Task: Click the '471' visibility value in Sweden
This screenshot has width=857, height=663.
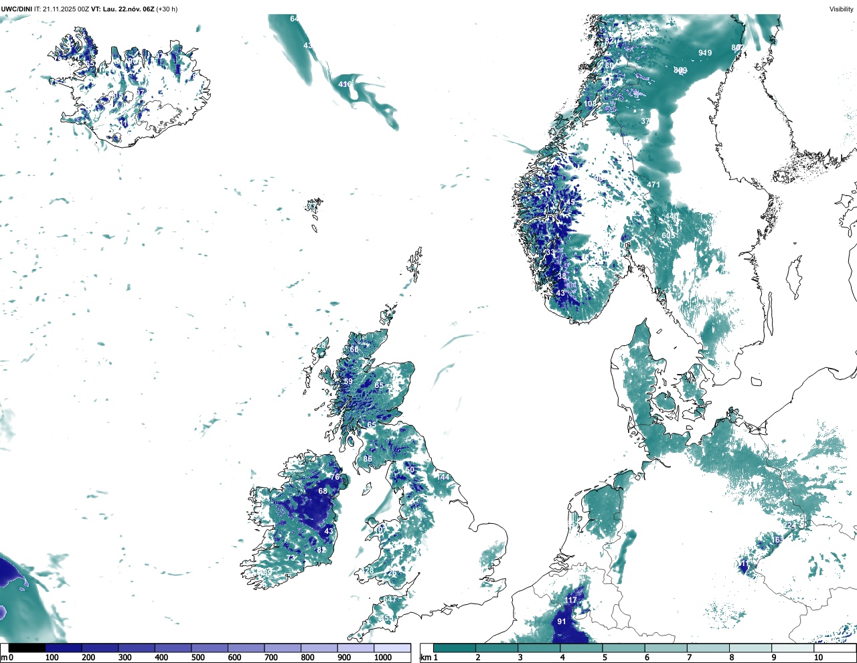Action: 653,185
